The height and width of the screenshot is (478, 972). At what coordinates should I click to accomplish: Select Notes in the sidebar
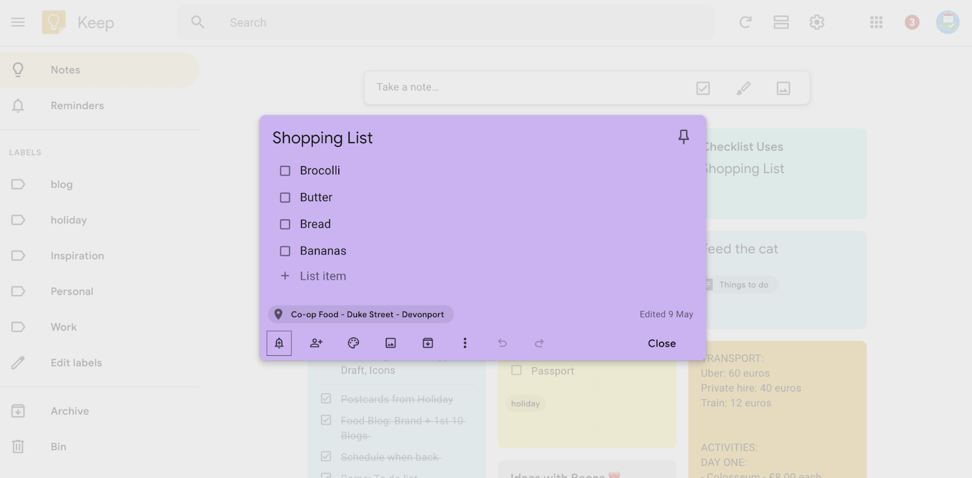[x=99, y=70]
